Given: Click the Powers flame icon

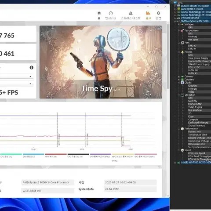Looking at the screenshot, I should click(182, 52).
